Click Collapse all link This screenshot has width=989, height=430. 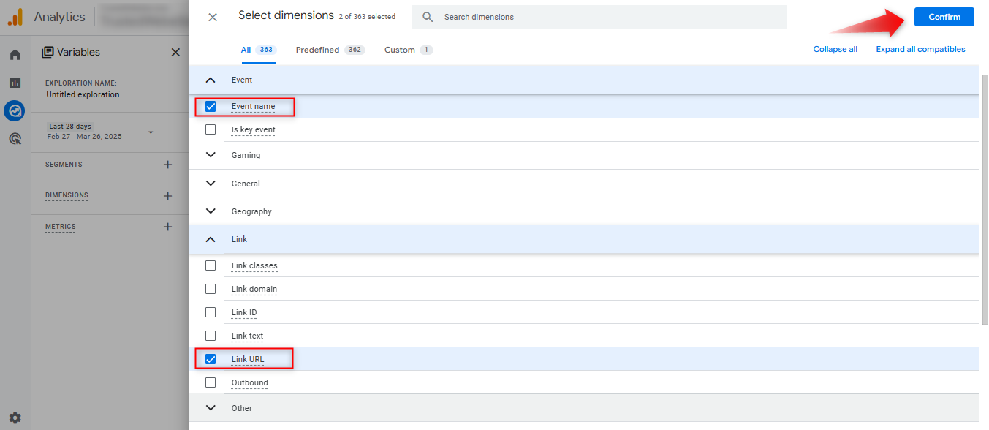point(835,50)
